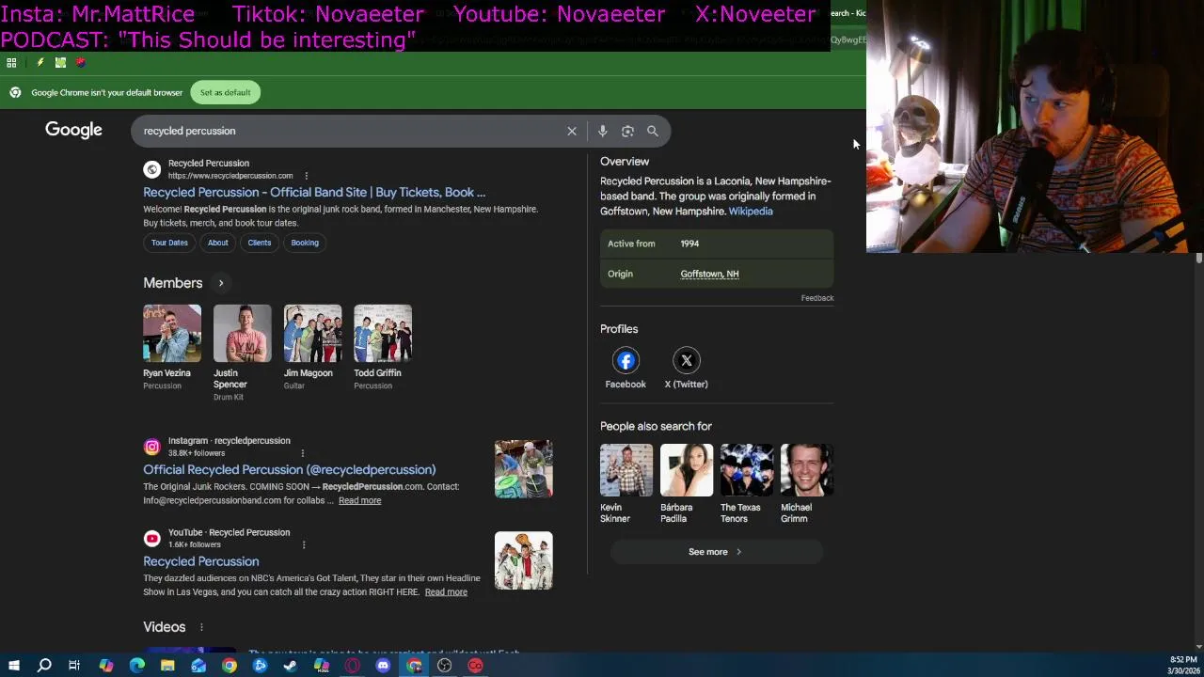Open Steam from taskbar

click(x=291, y=666)
